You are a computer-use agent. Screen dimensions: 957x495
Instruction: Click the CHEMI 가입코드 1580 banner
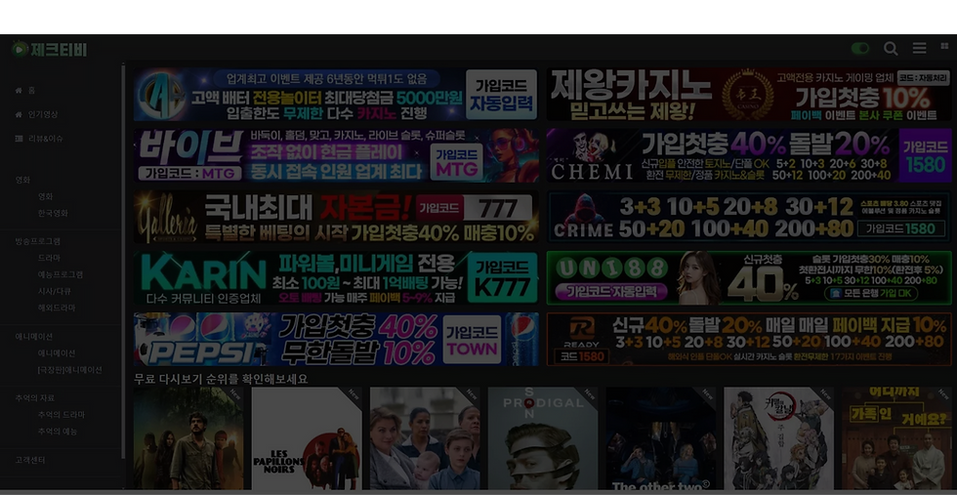click(x=749, y=155)
